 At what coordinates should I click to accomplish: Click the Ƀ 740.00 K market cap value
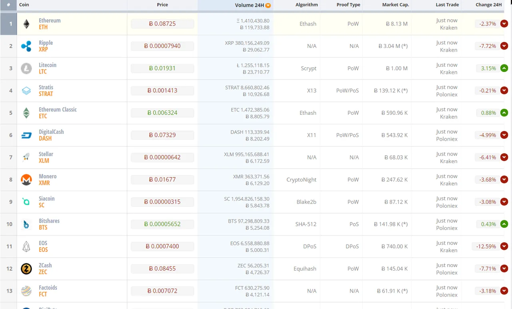click(x=395, y=247)
